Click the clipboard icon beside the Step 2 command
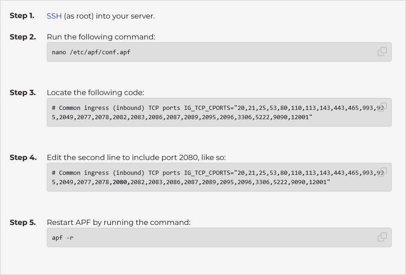Image resolution: width=406 pixels, height=275 pixels. pyautogui.click(x=382, y=52)
